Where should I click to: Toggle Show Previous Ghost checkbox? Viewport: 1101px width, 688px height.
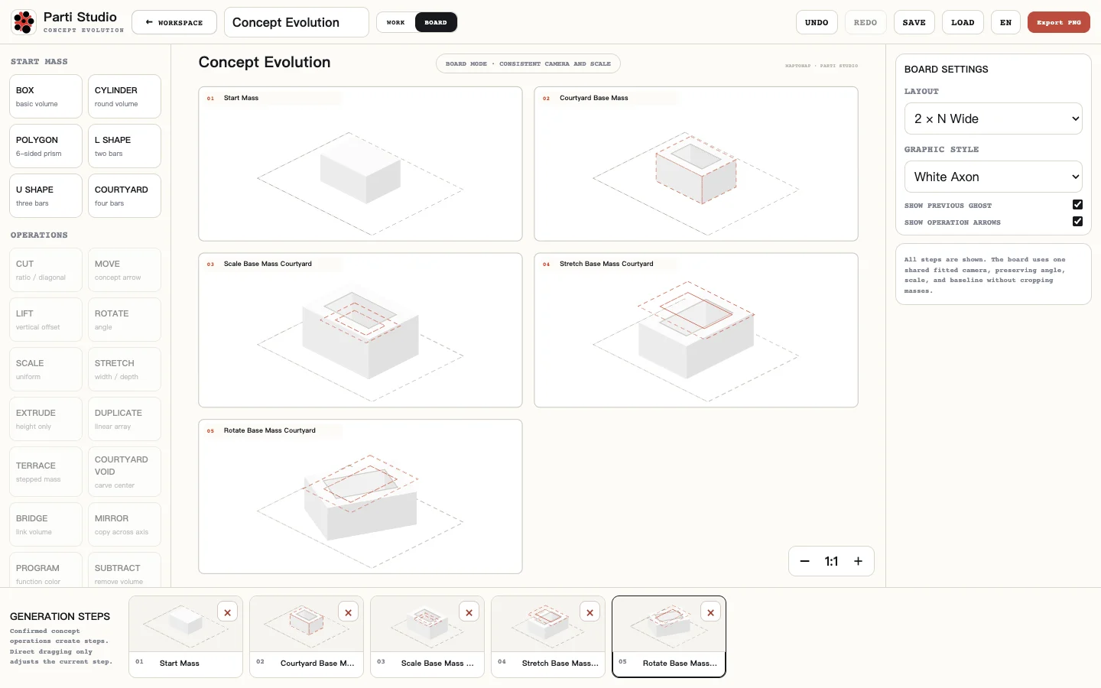click(1077, 205)
